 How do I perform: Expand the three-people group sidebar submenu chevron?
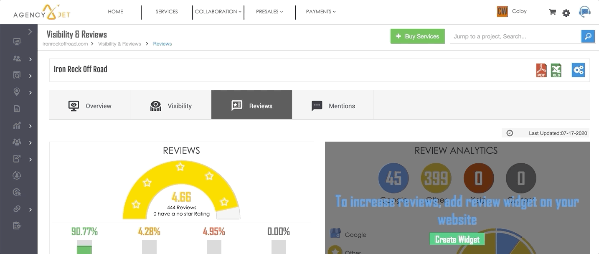[30, 143]
